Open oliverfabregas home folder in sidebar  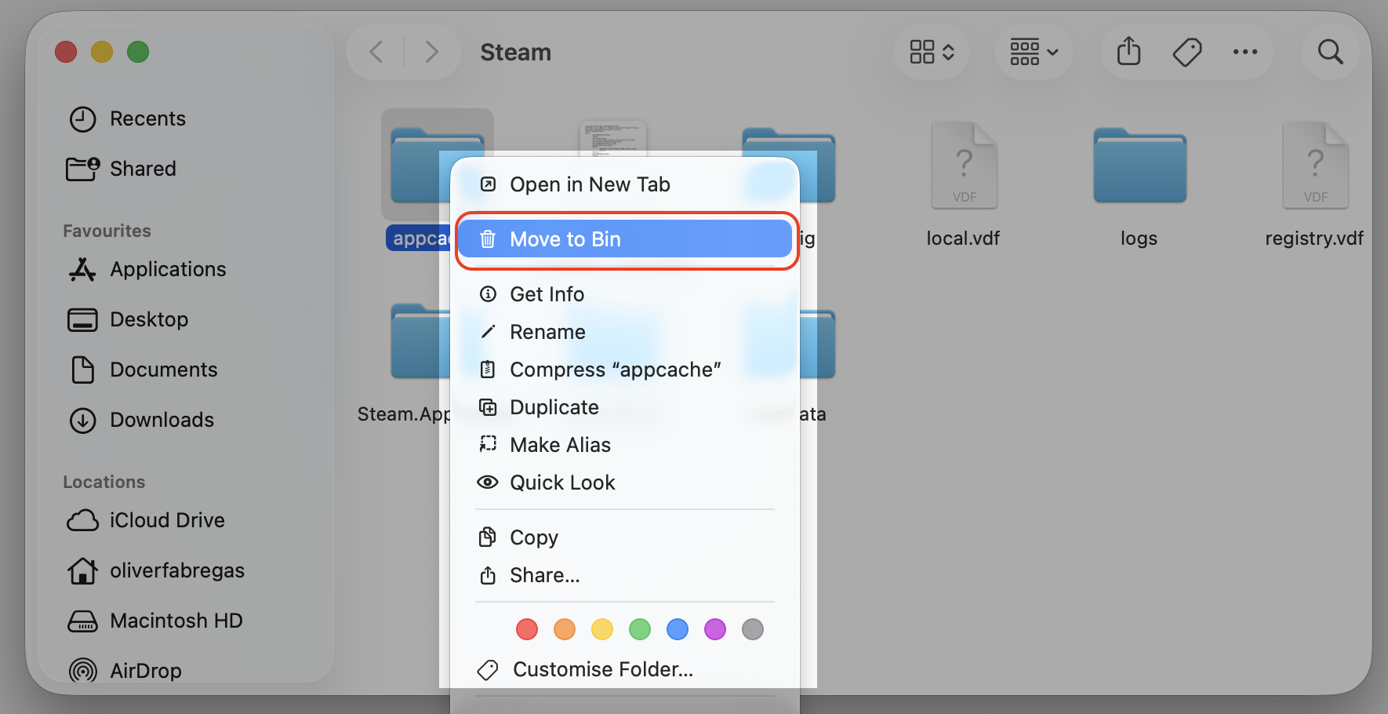click(156, 570)
